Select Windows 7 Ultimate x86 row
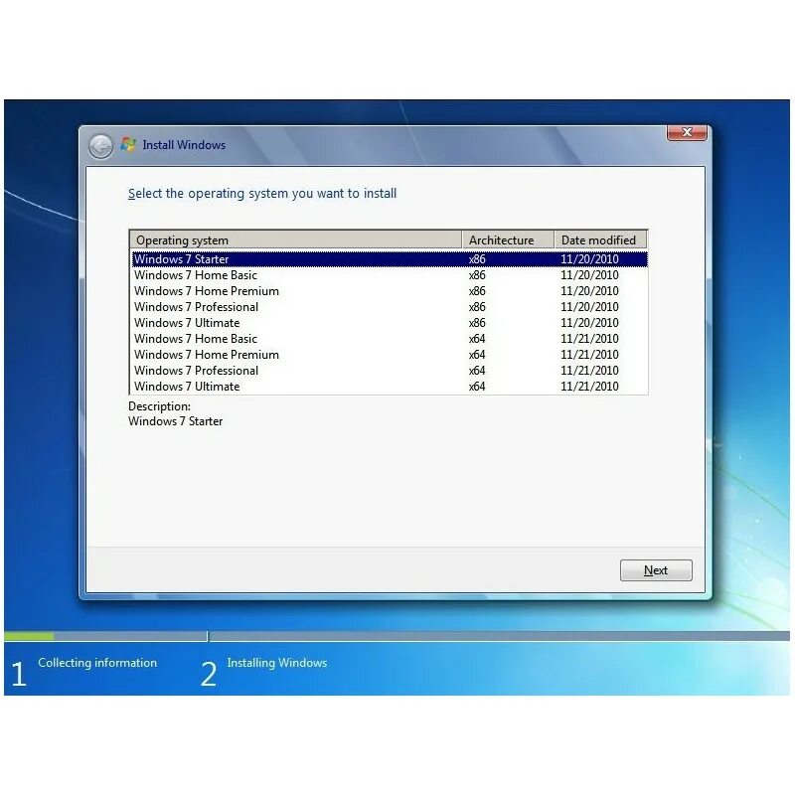Image resolution: width=795 pixels, height=795 pixels. tap(390, 323)
